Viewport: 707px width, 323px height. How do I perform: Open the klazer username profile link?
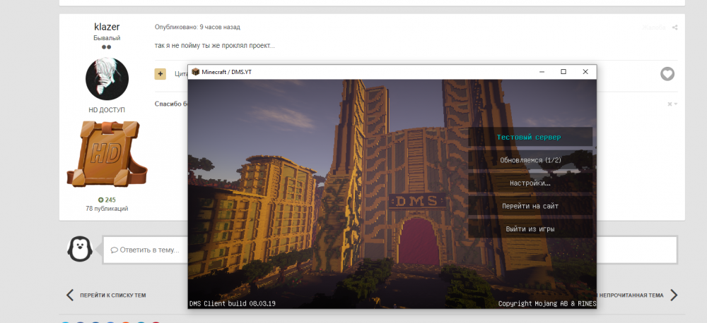[107, 27]
